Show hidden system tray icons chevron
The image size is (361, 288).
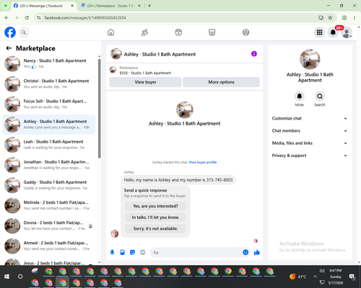[x=315, y=276]
